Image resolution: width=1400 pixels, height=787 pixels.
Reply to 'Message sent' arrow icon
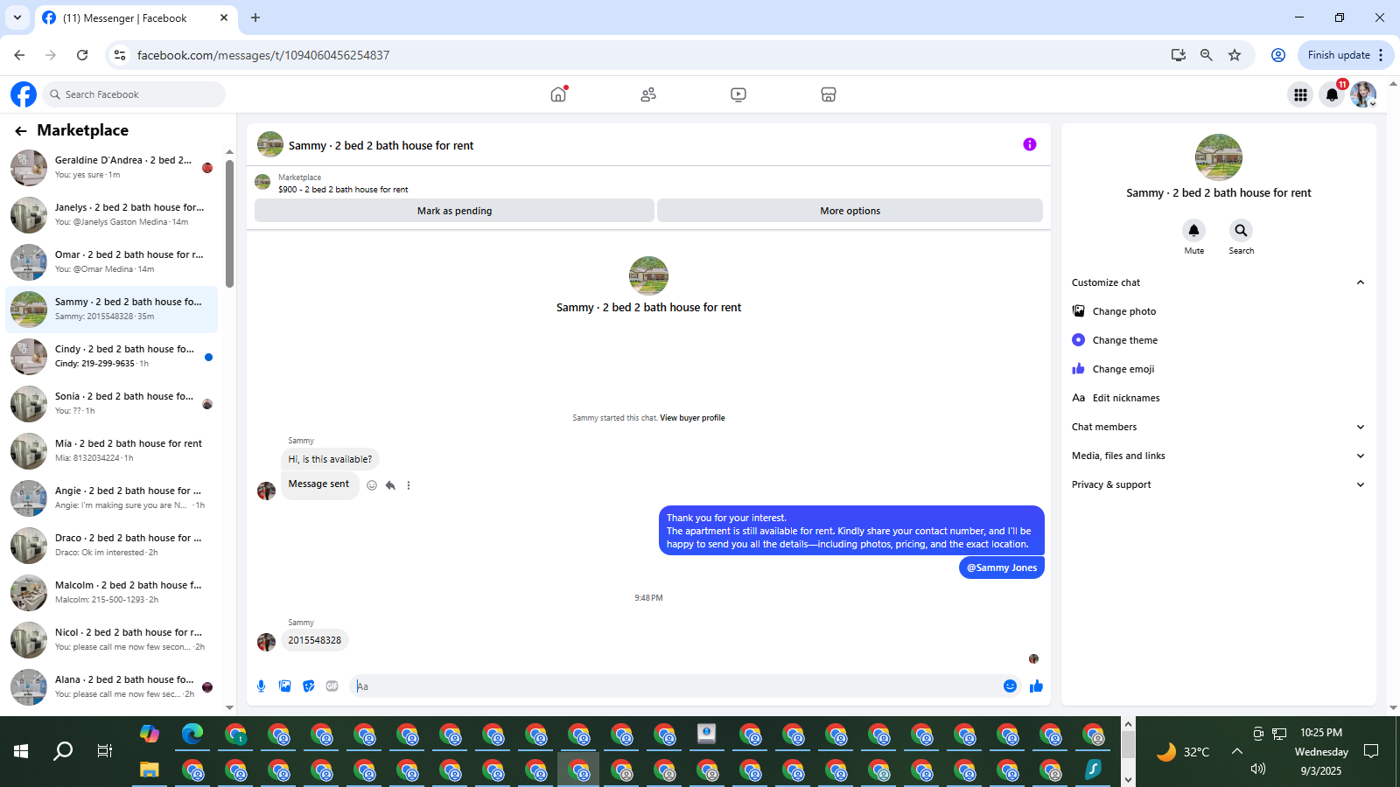click(x=390, y=485)
